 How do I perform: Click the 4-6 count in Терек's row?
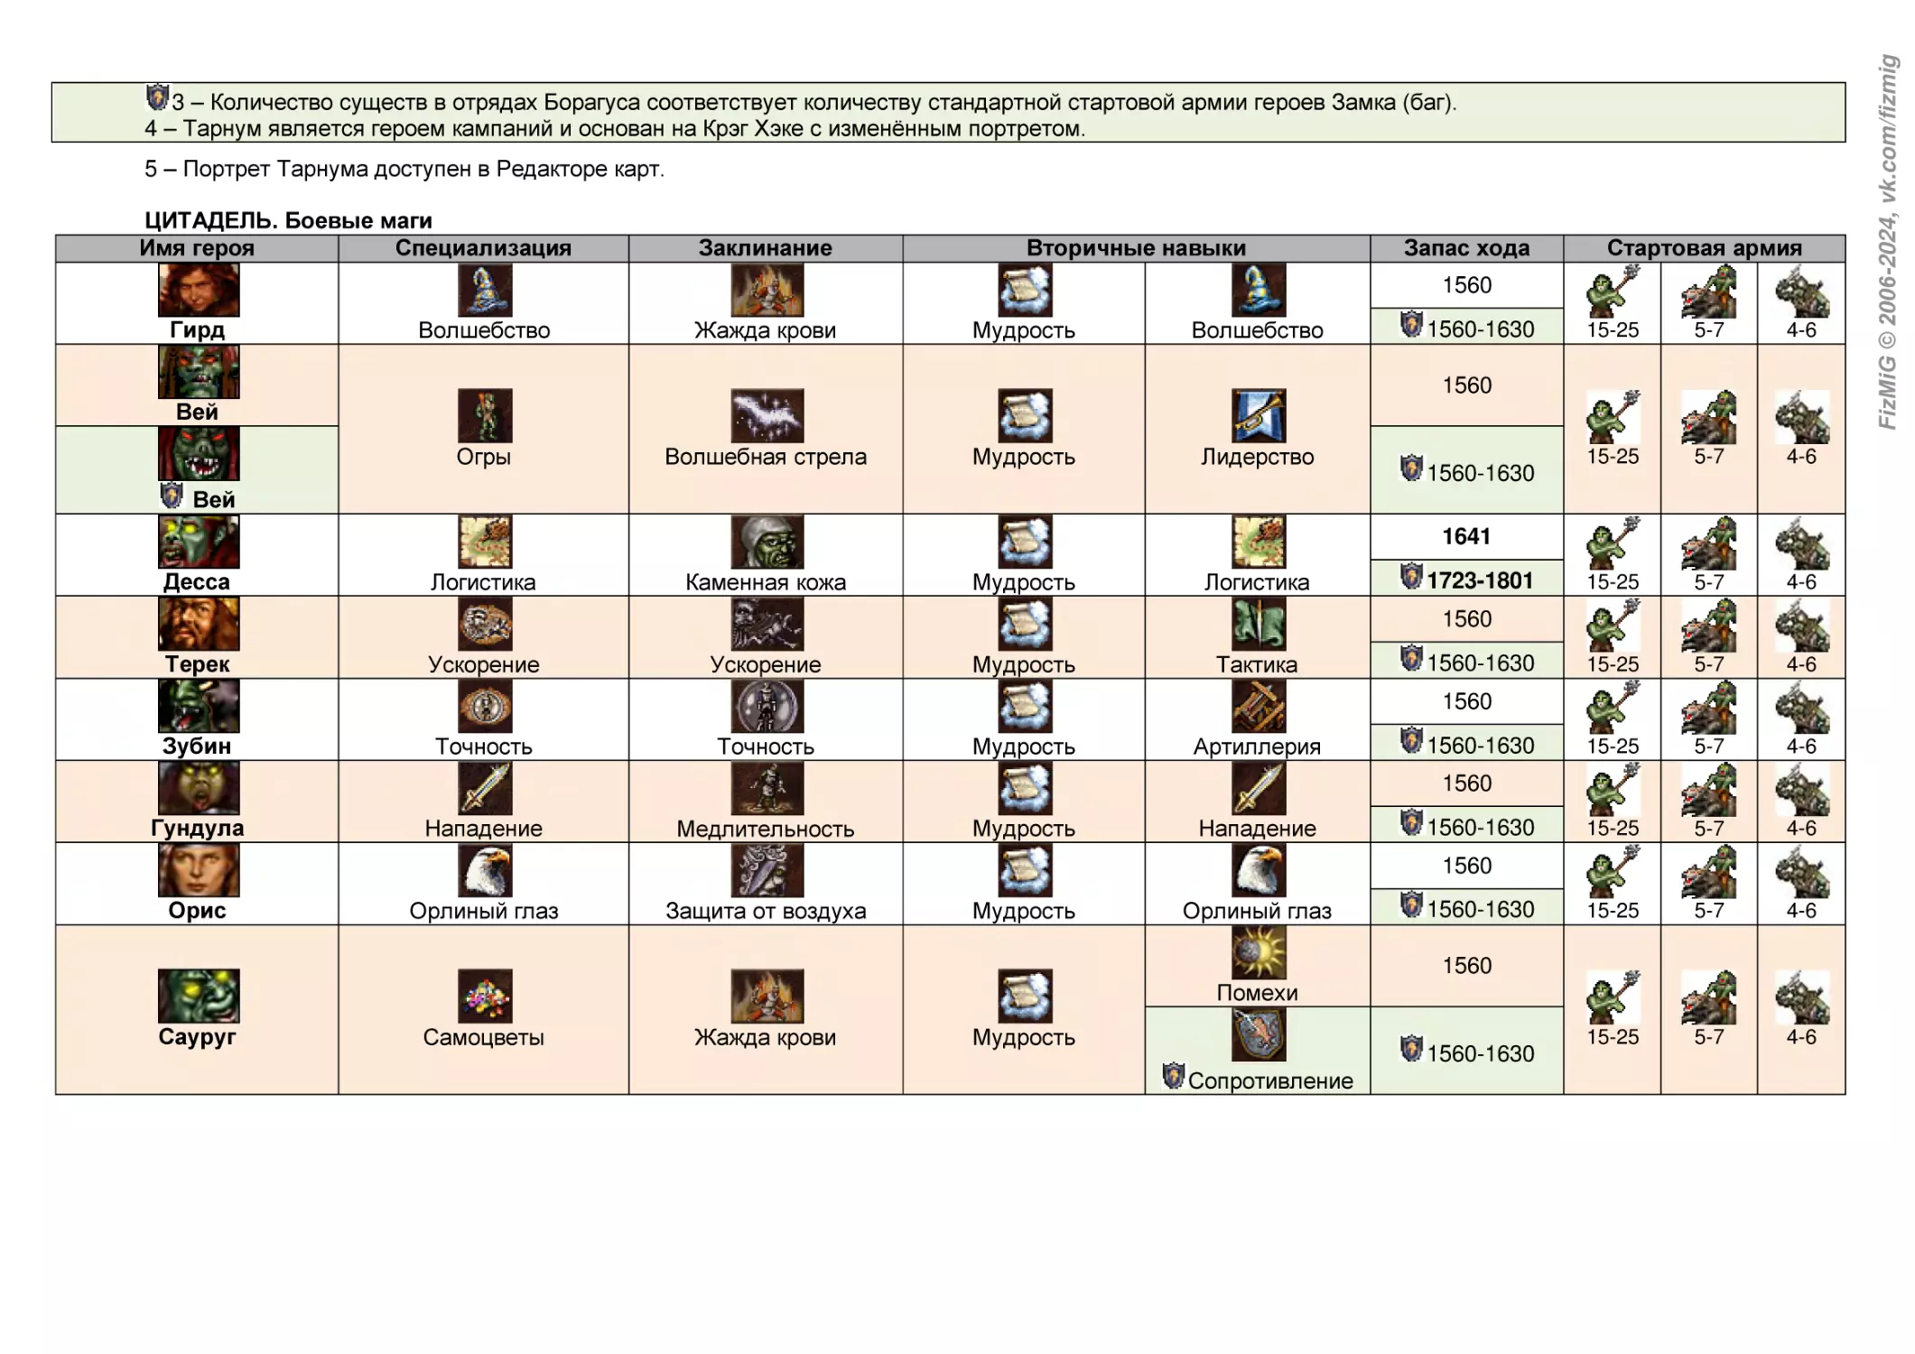coord(1801,664)
